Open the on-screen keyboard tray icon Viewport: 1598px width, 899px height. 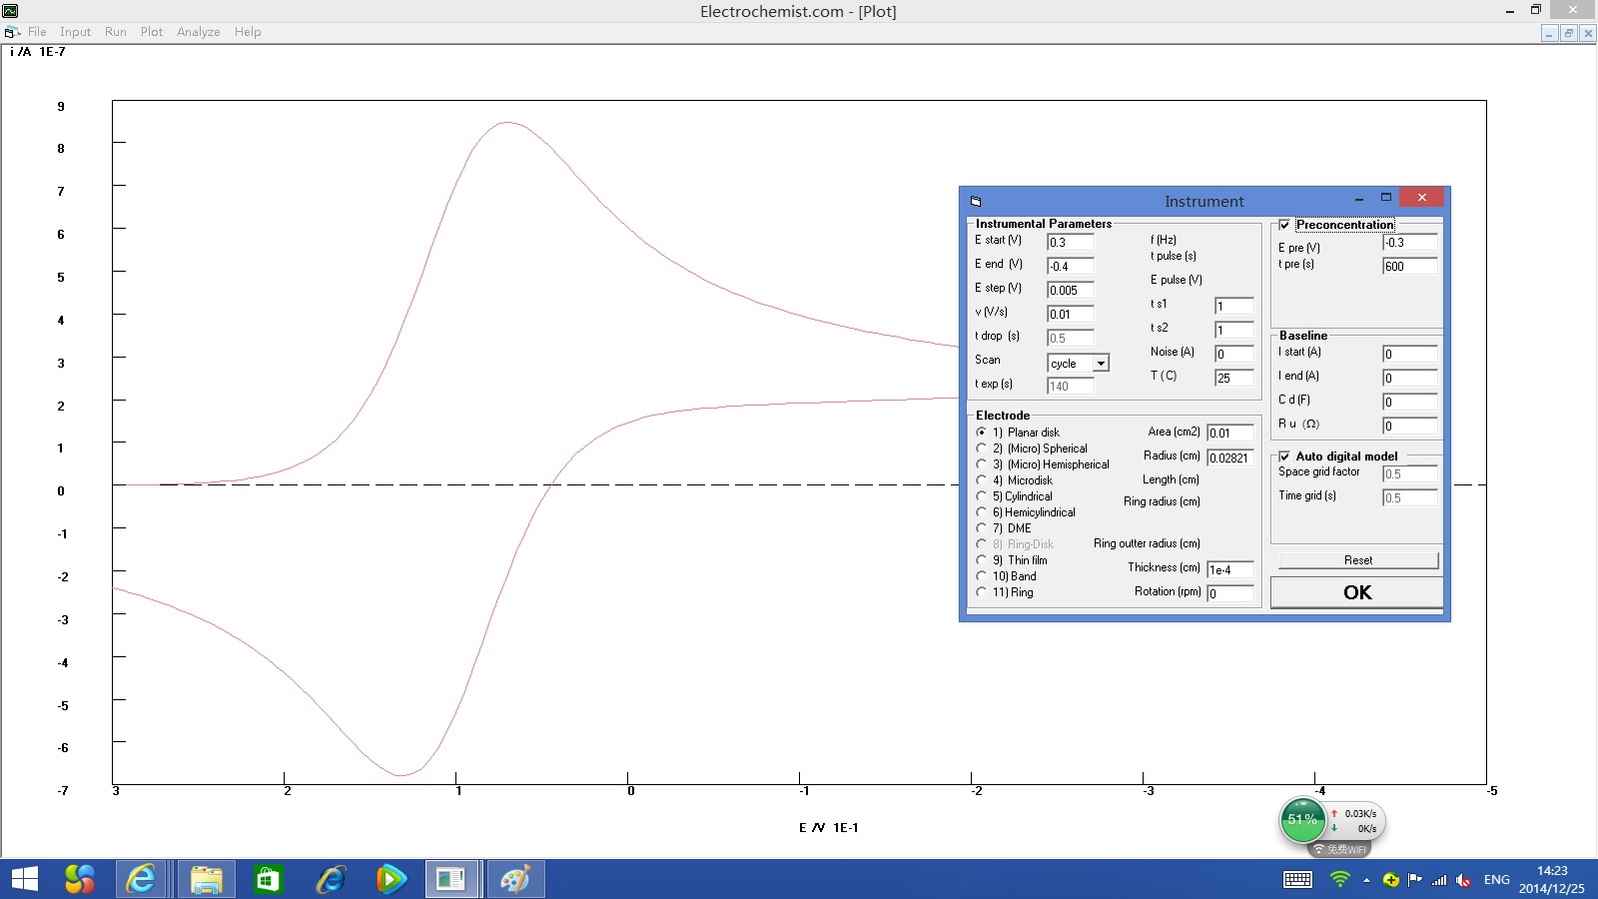click(x=1297, y=879)
